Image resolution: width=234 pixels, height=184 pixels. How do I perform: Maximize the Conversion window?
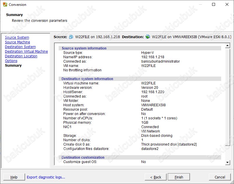[214, 4]
